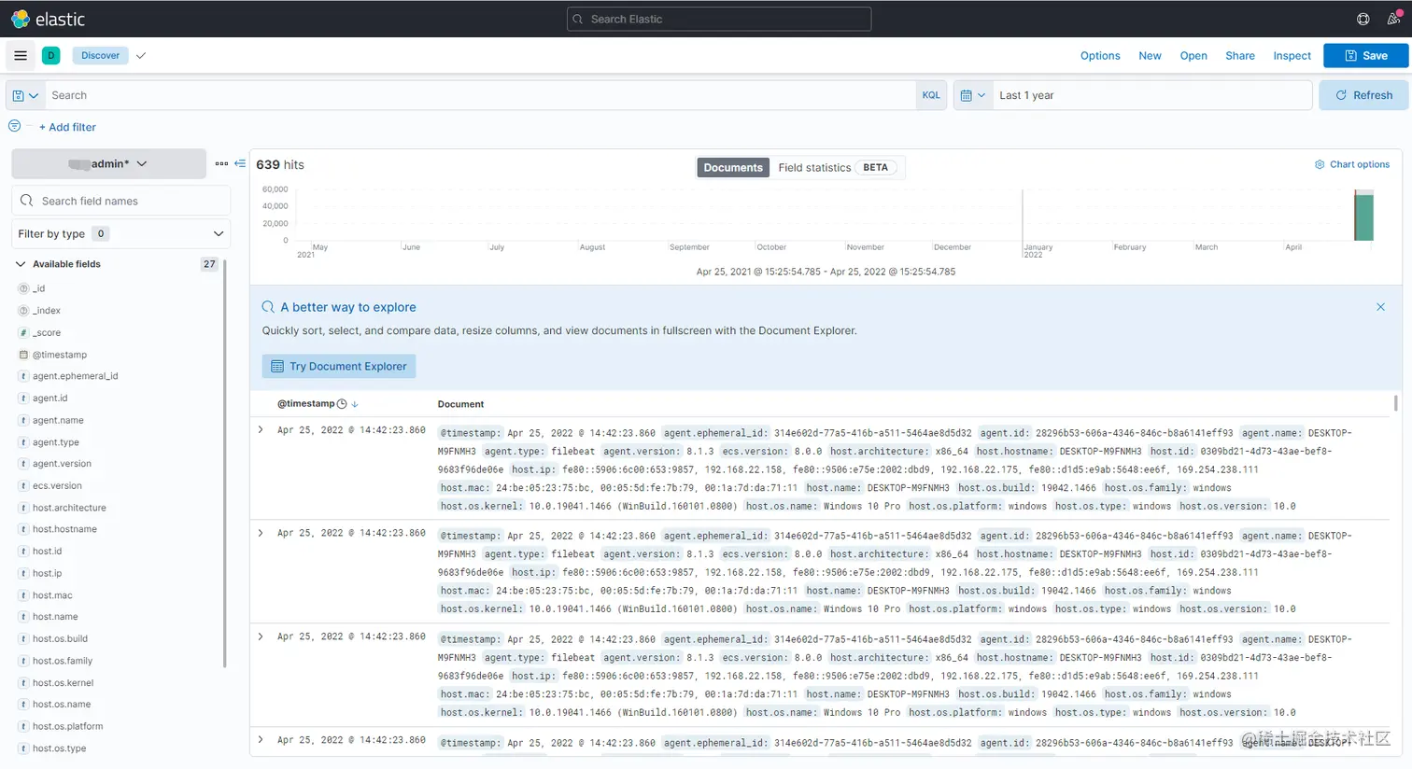Select the agent.ephemeral_id field
This screenshot has width=1412, height=769.
click(76, 376)
